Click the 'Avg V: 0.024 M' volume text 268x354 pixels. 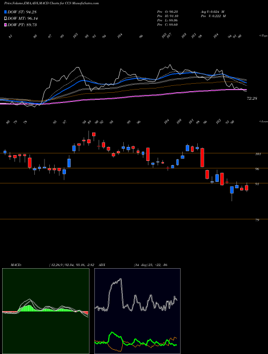[x=212, y=12]
